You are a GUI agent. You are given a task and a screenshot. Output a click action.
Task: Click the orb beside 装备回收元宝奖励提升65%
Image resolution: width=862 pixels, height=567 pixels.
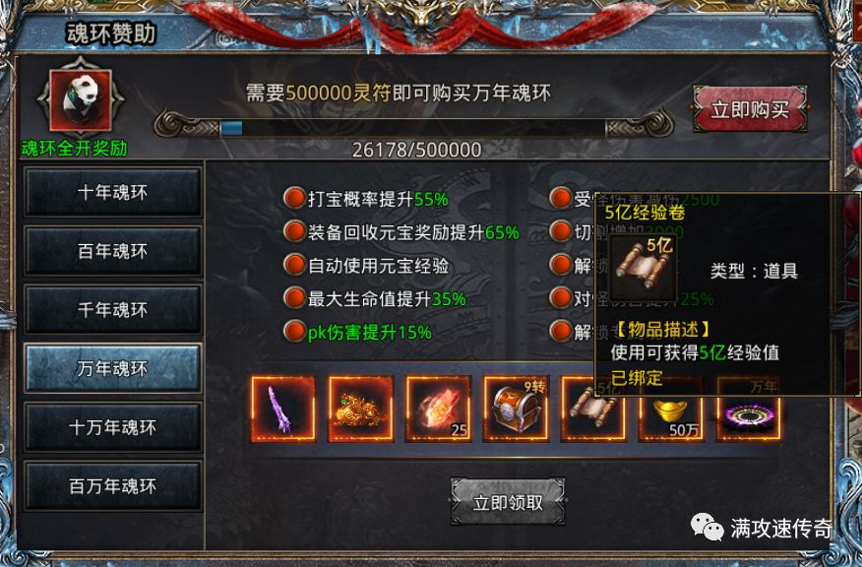294,232
